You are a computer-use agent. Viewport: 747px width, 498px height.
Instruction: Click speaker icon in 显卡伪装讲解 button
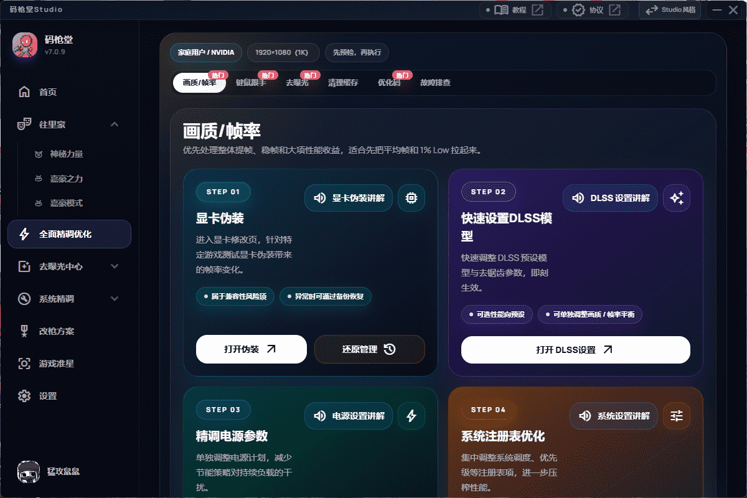[320, 199]
